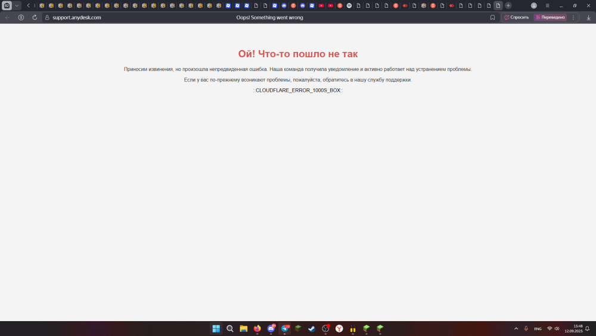The width and height of the screenshot is (596, 336).
Task: Click the paragraph starting Приносим извинения
Action: click(297, 69)
